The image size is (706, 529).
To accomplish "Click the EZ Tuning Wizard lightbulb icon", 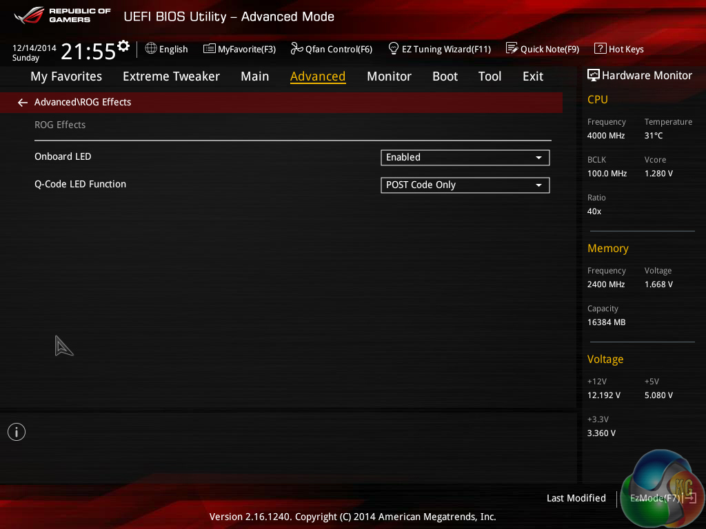I will 394,48.
